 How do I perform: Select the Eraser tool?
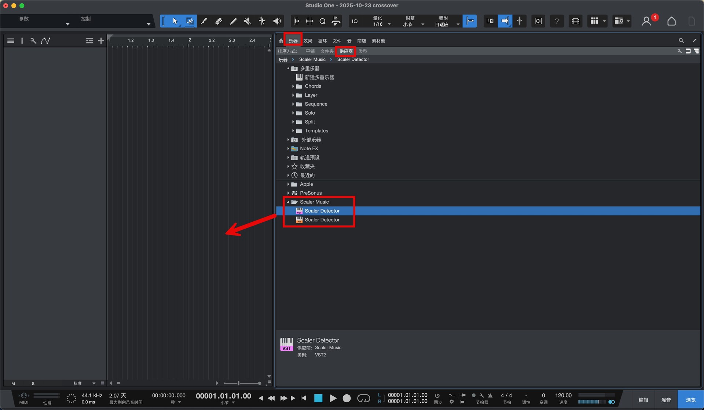[x=219, y=21]
